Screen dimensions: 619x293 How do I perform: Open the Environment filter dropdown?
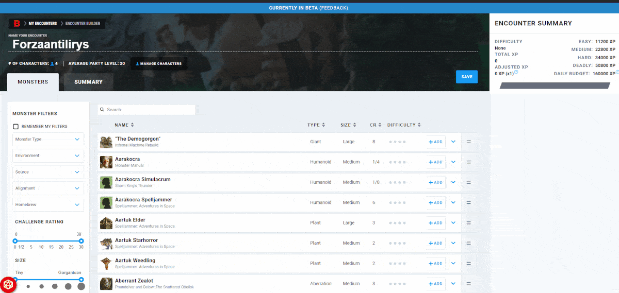click(48, 156)
